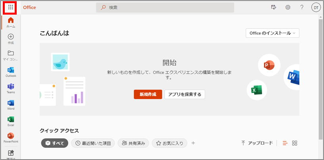Open 作成 in the sidebar
324x160 pixels.
(x=11, y=39)
